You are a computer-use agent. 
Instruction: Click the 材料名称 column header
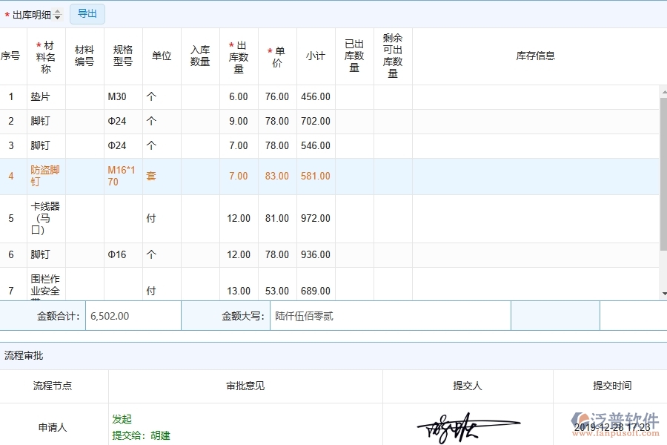pyautogui.click(x=45, y=55)
